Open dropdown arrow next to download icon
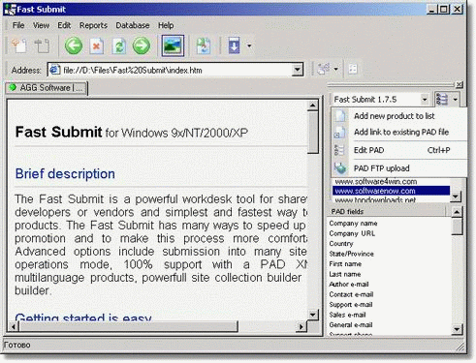 [249, 45]
